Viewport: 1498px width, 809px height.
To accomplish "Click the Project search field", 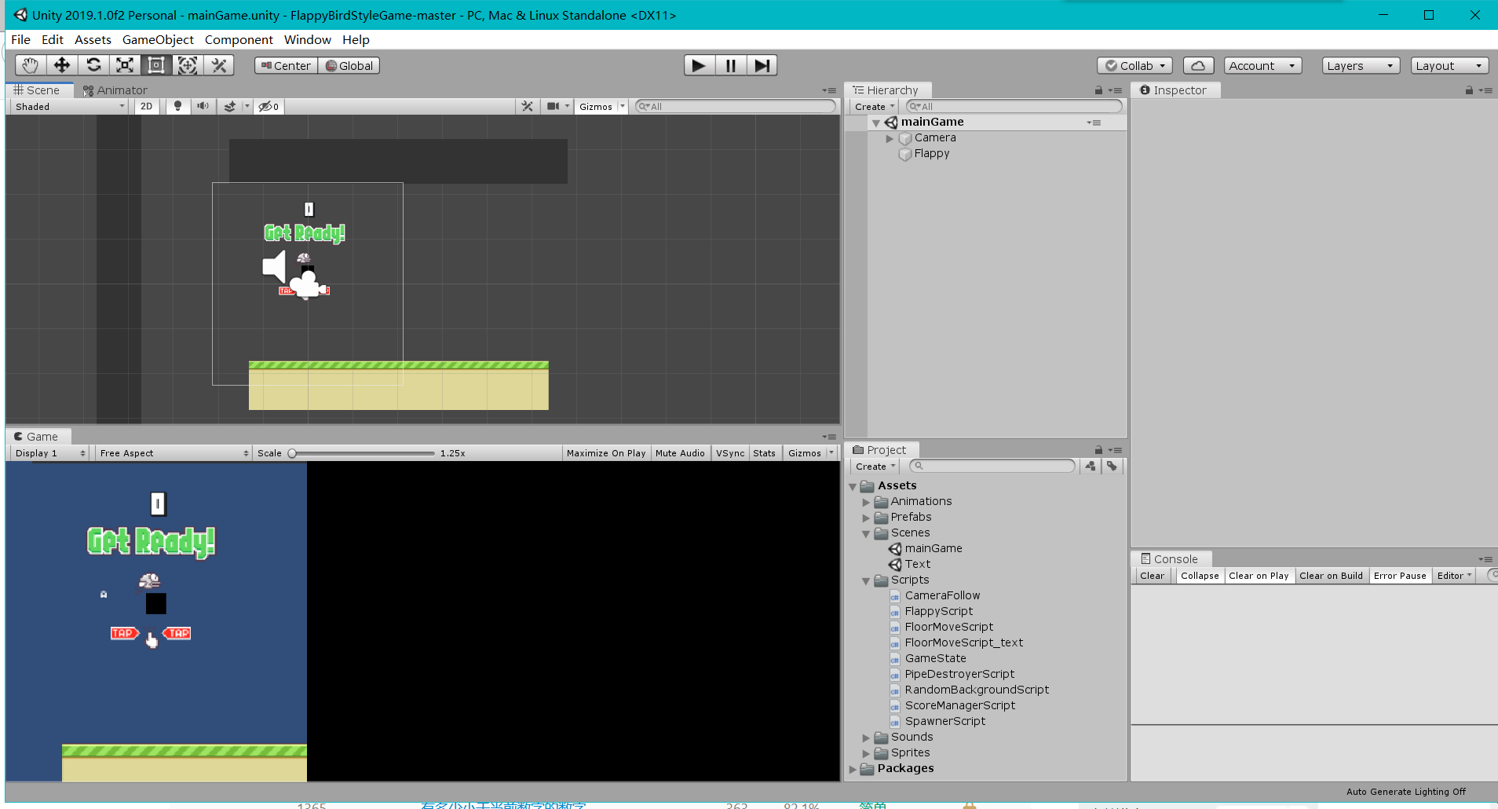I will tap(992, 466).
